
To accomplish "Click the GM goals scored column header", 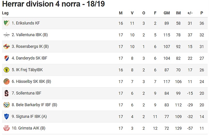I will coord(167,13).
